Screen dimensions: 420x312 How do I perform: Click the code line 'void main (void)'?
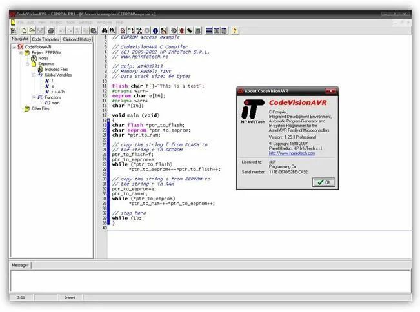[x=135, y=115]
